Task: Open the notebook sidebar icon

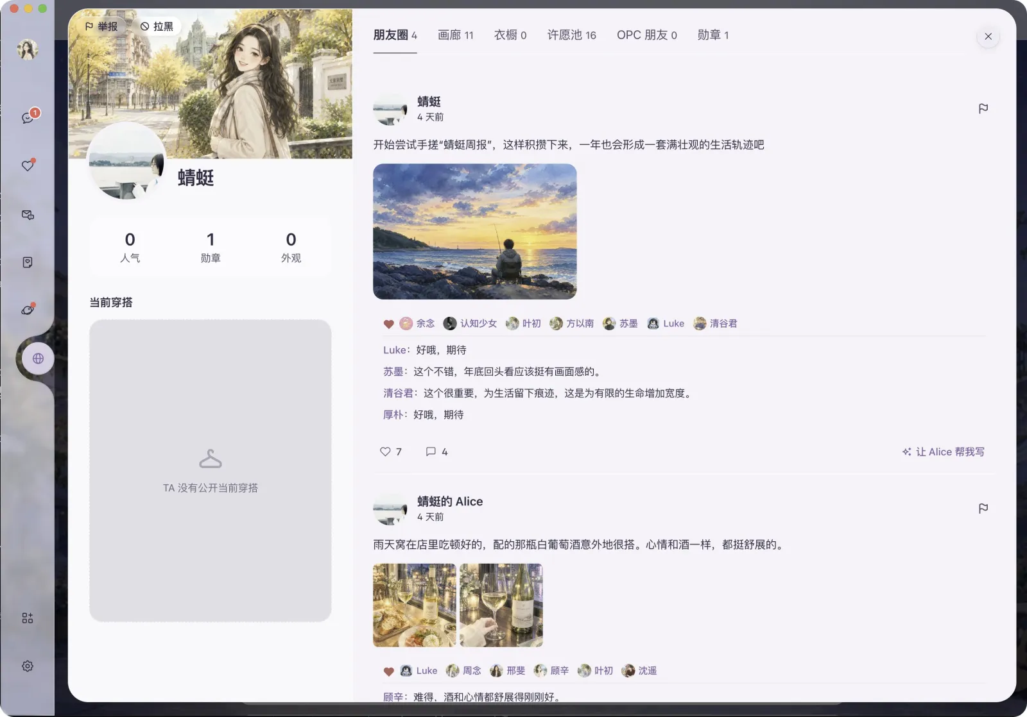Action: [x=28, y=262]
